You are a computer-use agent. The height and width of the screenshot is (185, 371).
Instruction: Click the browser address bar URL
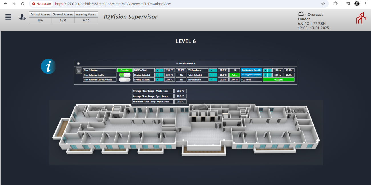[x=113, y=4]
